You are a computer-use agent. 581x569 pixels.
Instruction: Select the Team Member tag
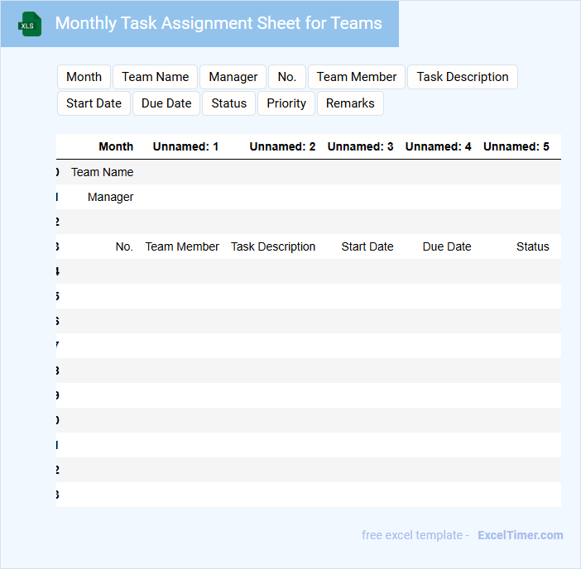356,77
